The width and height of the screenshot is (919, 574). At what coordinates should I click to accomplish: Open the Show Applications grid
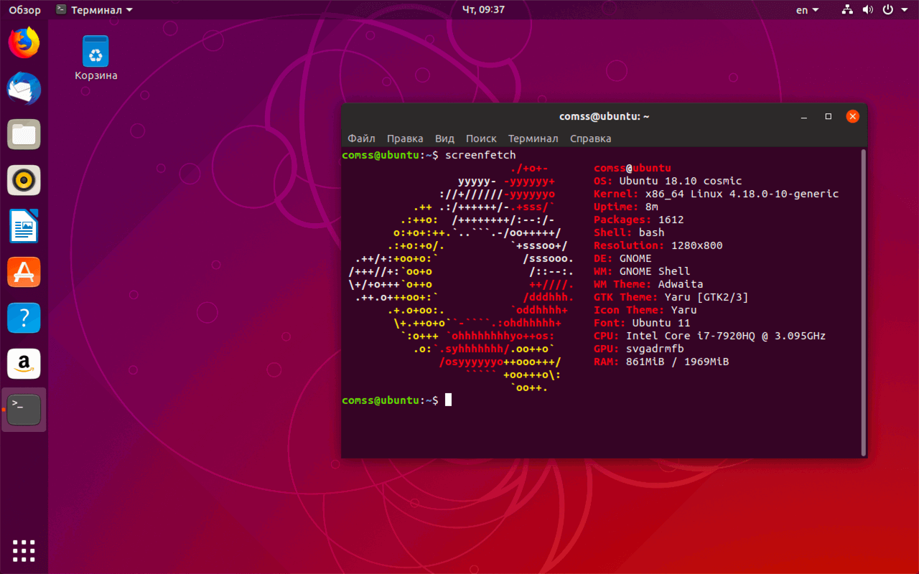pos(24,550)
